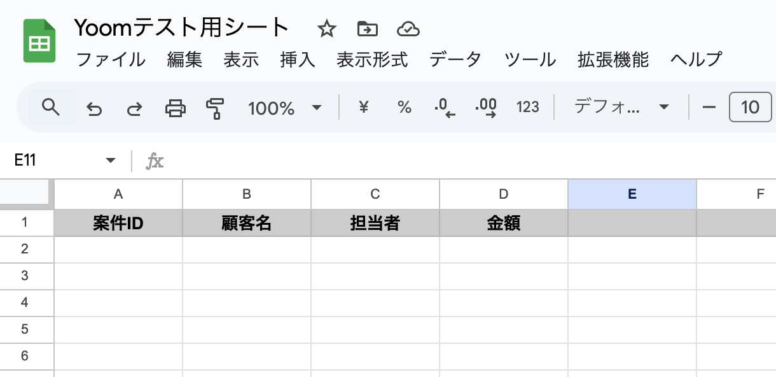Click the redo arrow
The width and height of the screenshot is (776, 377).
click(134, 108)
